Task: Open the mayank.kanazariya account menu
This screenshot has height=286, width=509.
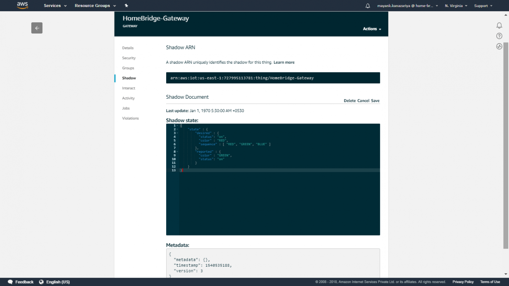Action: pos(408,6)
